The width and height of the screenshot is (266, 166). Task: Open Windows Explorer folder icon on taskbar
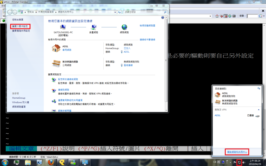point(28,162)
